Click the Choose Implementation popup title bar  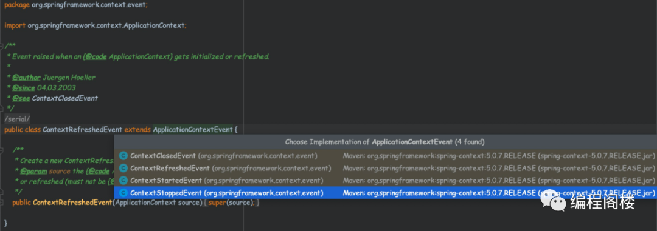[x=386, y=142]
